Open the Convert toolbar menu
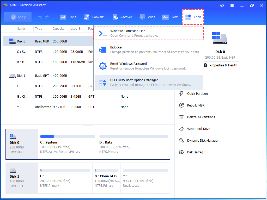 [x=94, y=17]
